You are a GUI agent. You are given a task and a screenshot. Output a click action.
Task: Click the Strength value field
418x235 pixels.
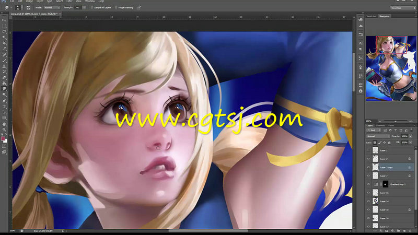78,8
